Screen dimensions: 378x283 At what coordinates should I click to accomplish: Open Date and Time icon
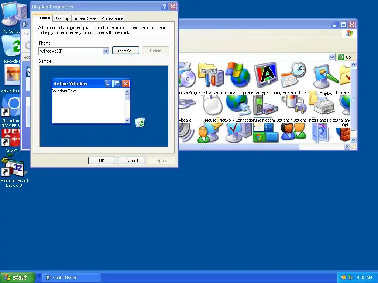pyautogui.click(x=293, y=75)
